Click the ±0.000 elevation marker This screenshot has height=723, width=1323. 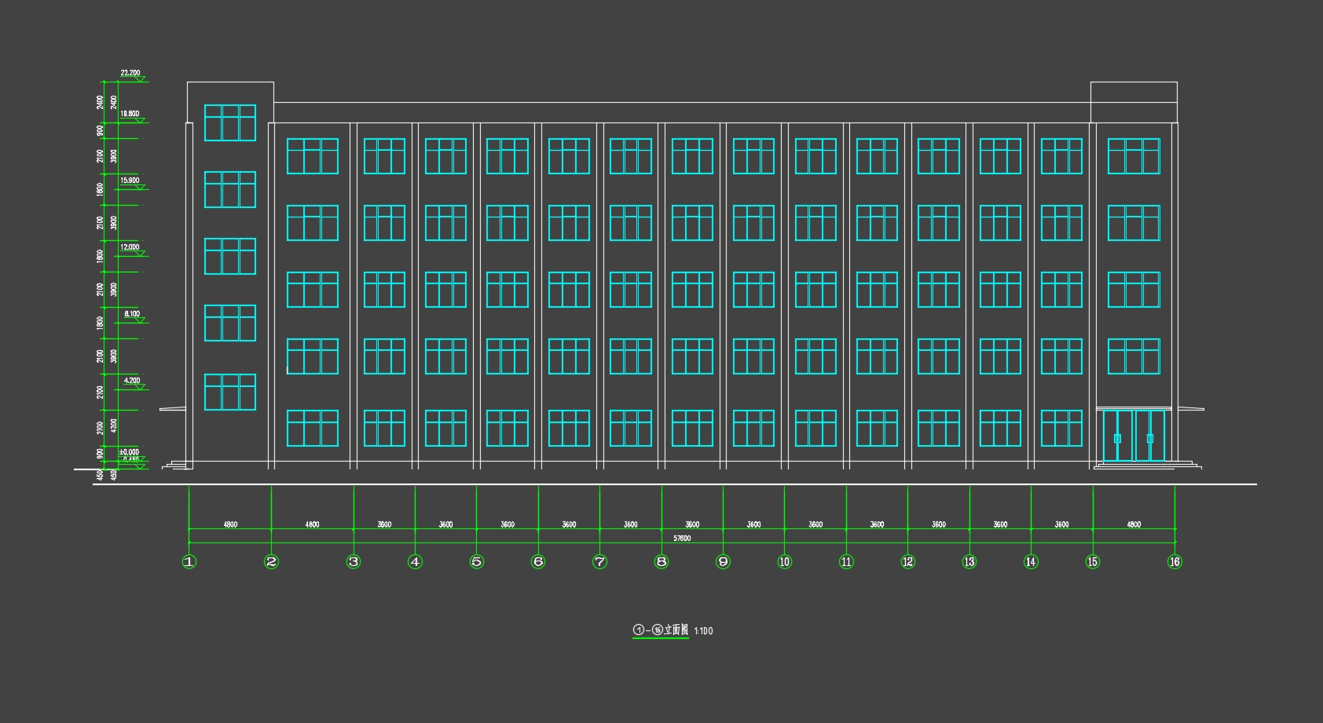(x=130, y=452)
